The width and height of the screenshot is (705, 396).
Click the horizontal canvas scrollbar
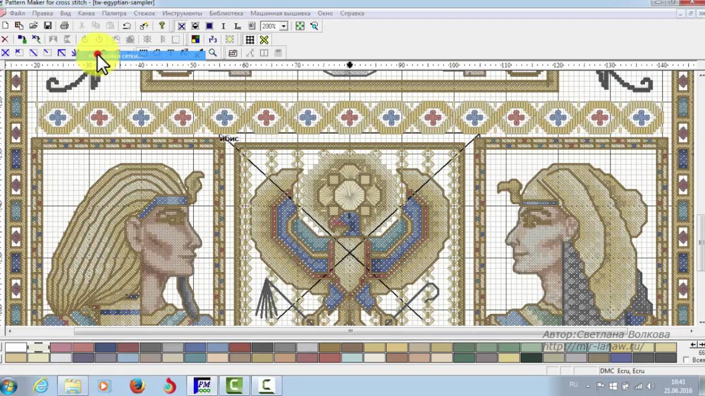pyautogui.click(x=350, y=331)
